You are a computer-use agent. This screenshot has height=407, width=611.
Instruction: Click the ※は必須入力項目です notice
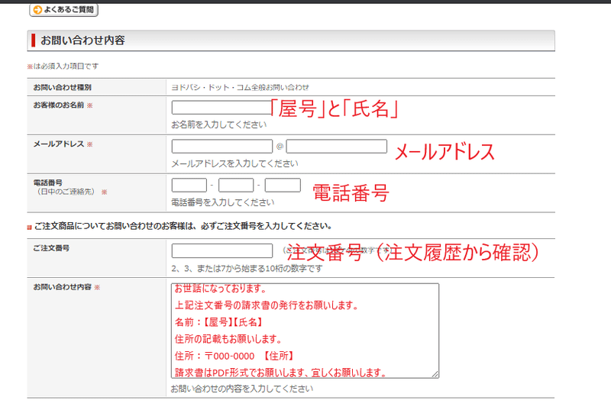tap(63, 66)
